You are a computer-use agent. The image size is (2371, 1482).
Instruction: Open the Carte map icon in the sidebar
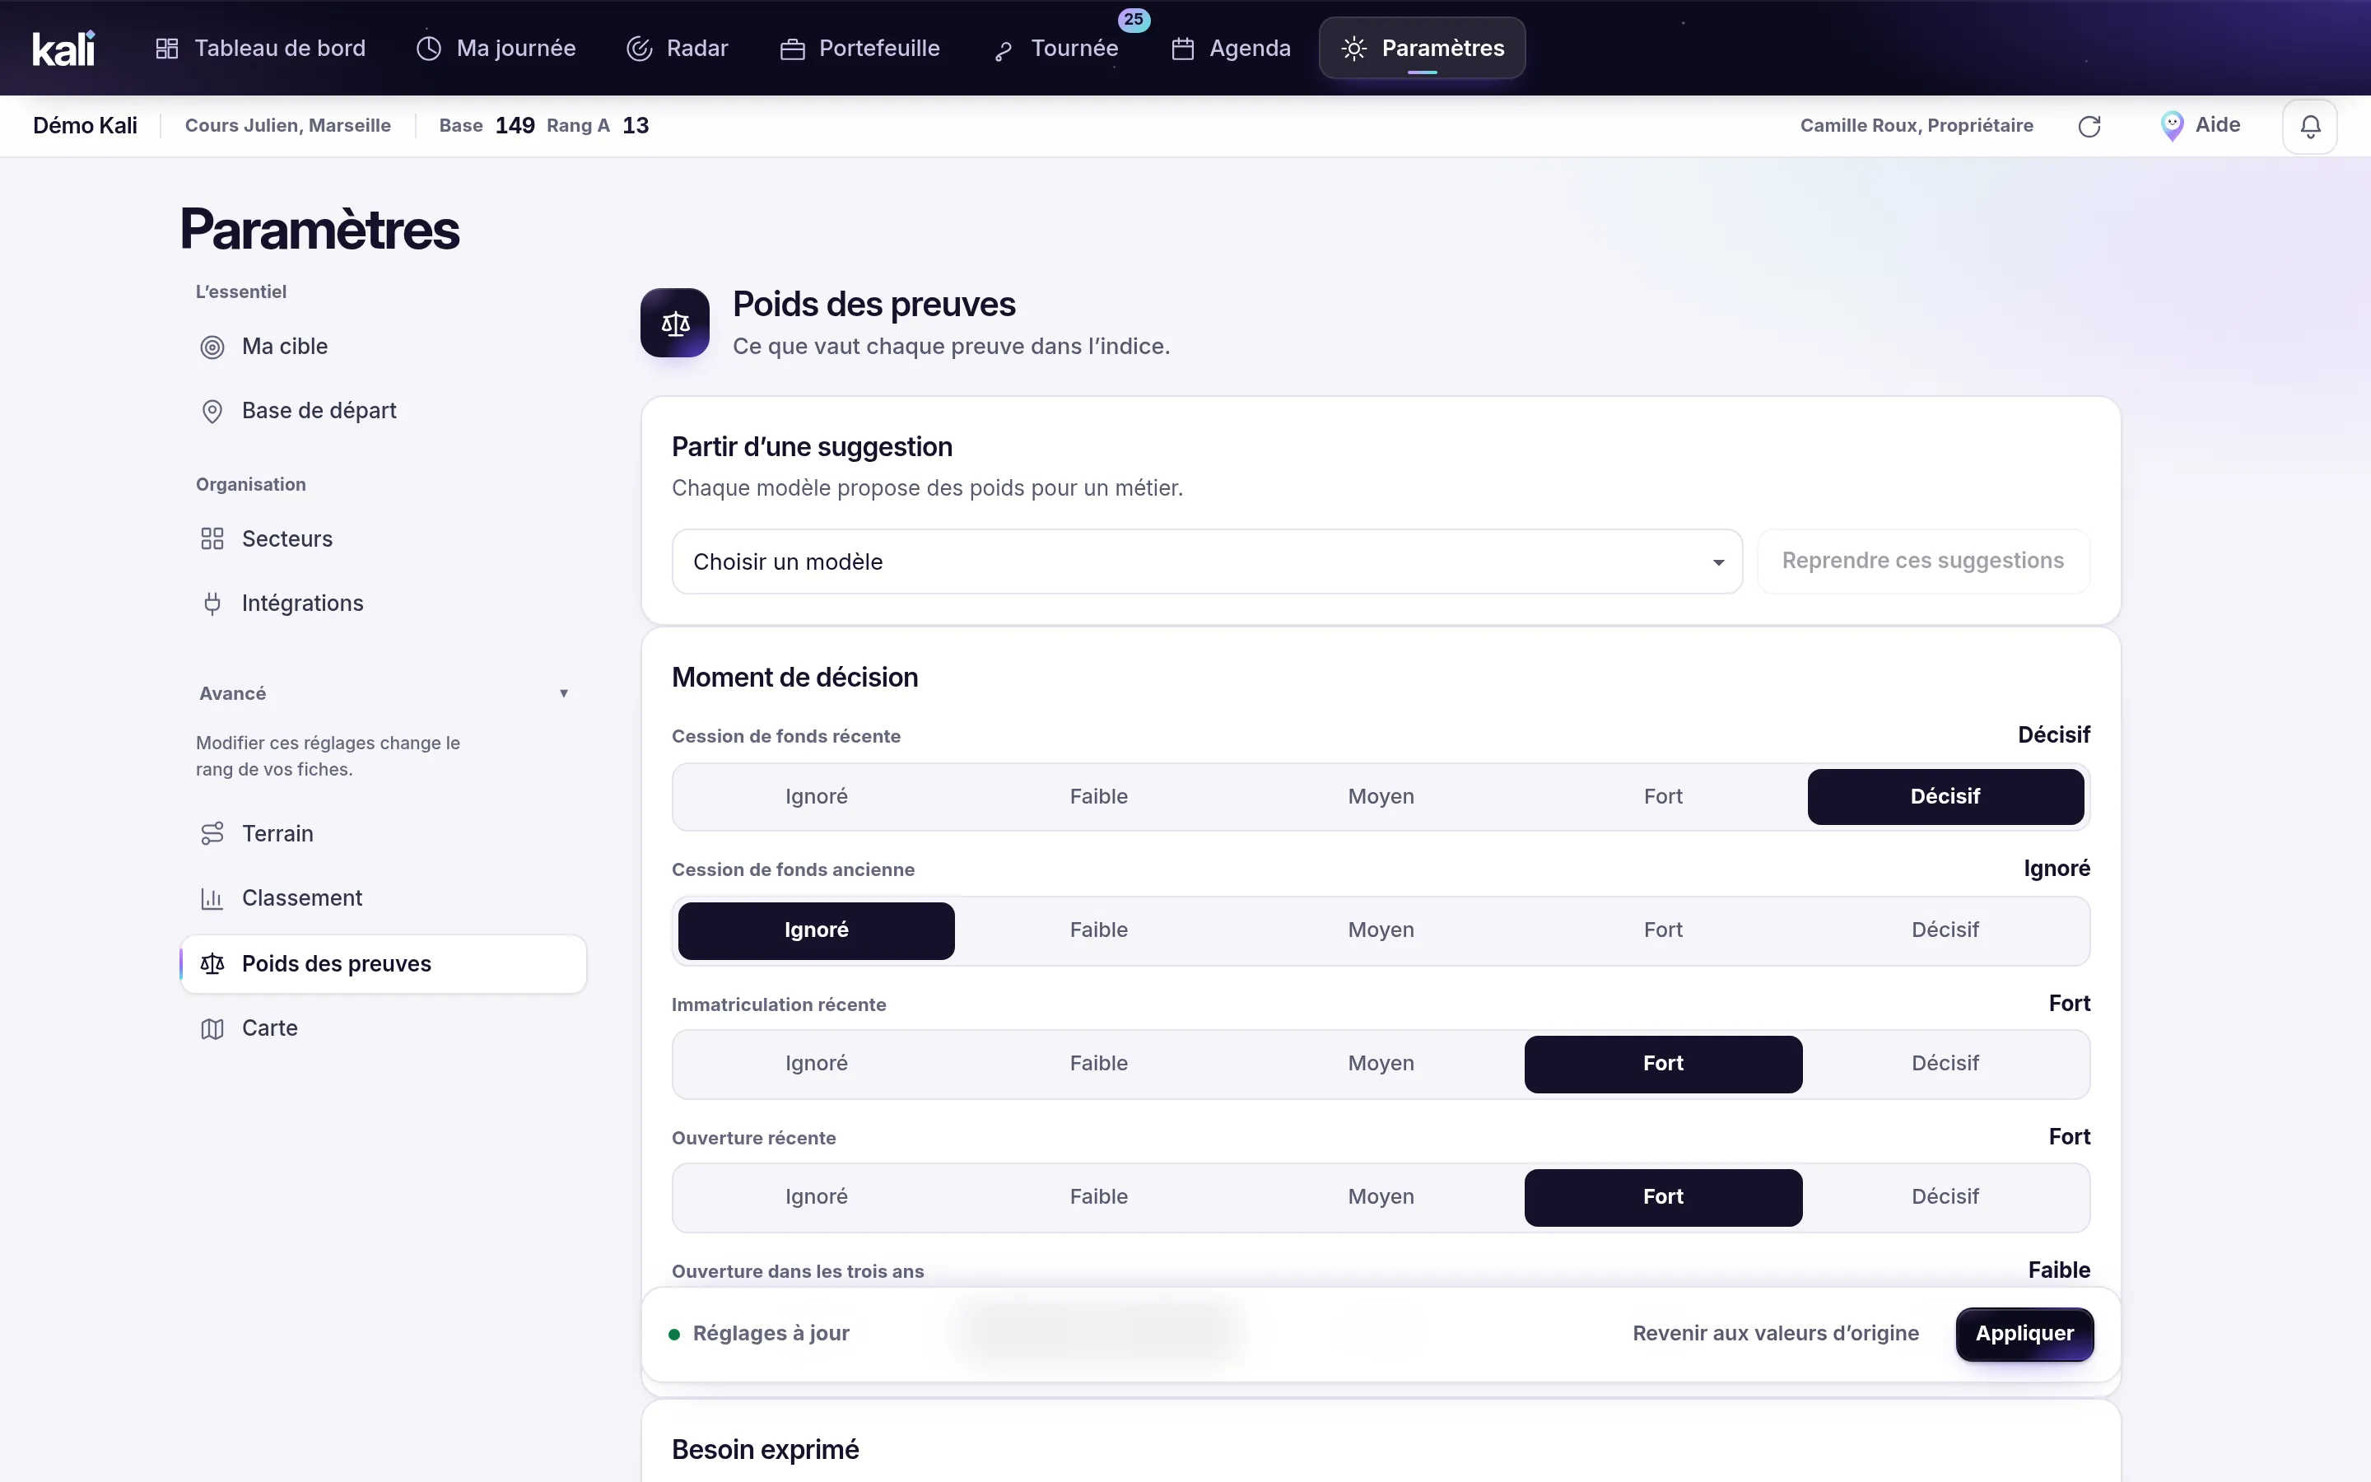click(x=212, y=1028)
